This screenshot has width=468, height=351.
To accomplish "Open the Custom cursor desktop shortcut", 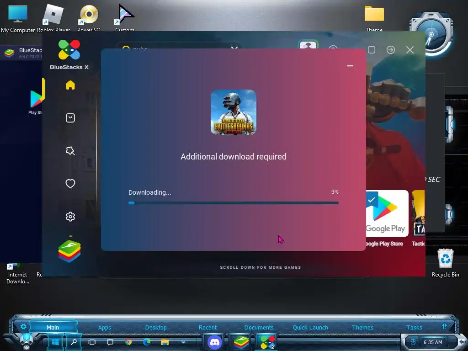I will pyautogui.click(x=125, y=17).
